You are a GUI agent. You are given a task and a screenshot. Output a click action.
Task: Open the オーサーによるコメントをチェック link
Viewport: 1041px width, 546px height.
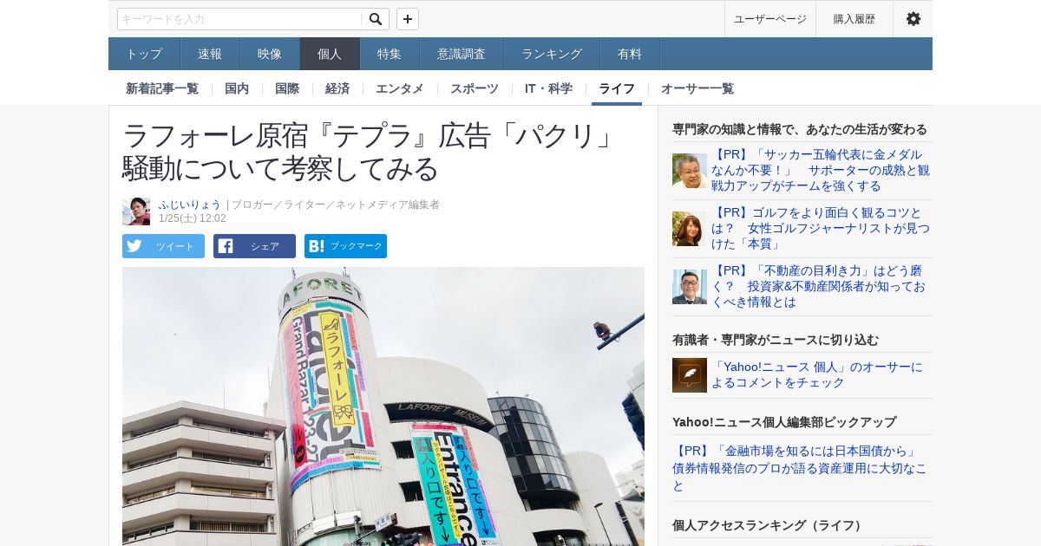[817, 375]
